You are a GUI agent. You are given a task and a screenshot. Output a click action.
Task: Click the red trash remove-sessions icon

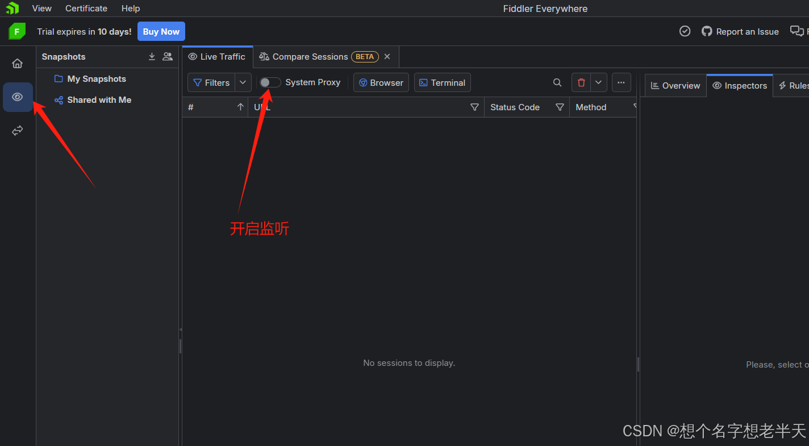(x=581, y=83)
